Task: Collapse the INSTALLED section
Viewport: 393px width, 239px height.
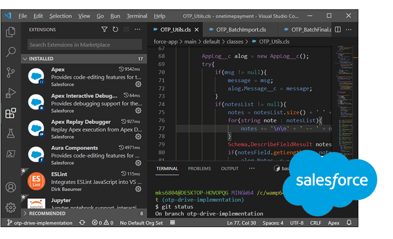Action: 84,58
